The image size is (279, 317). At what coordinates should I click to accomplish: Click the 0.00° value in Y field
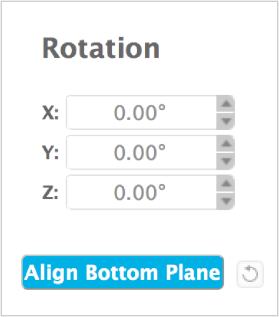pos(139,153)
